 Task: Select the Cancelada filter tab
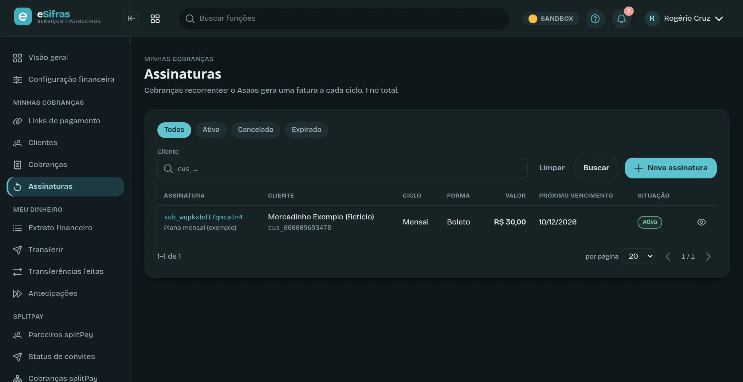(x=255, y=130)
